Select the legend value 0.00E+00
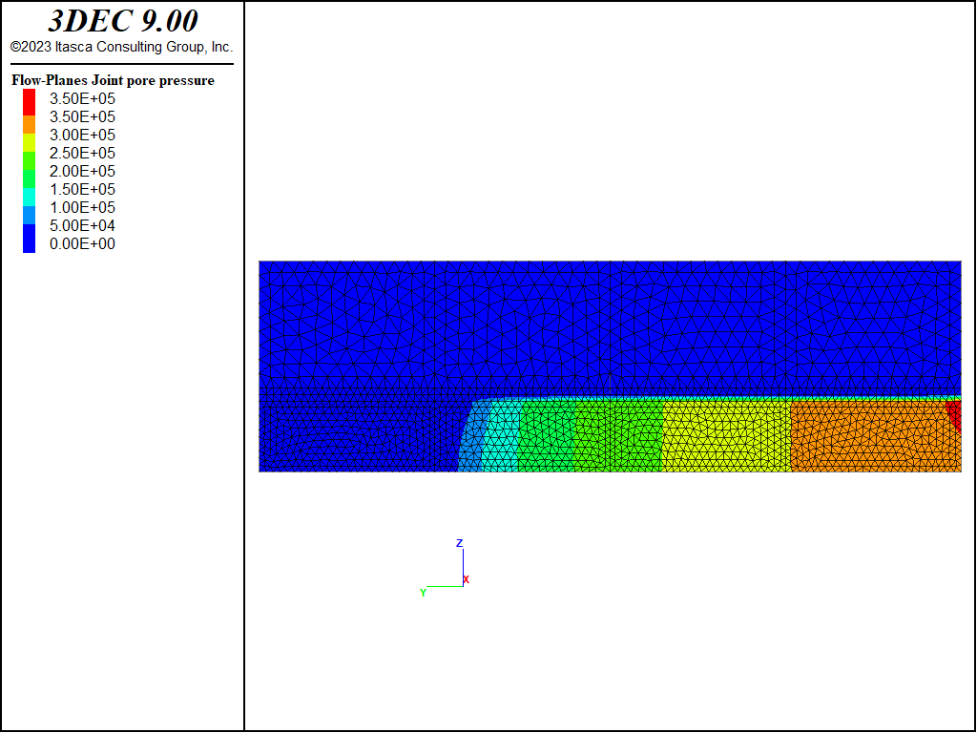977x733 pixels. 82,243
